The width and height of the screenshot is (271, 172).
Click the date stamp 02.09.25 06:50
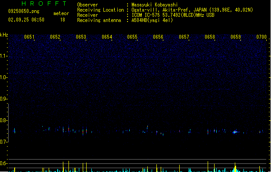tap(26, 20)
